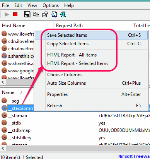Sort by Total Le column header
This screenshot has width=150, height=159.
pyautogui.click(x=140, y=26)
